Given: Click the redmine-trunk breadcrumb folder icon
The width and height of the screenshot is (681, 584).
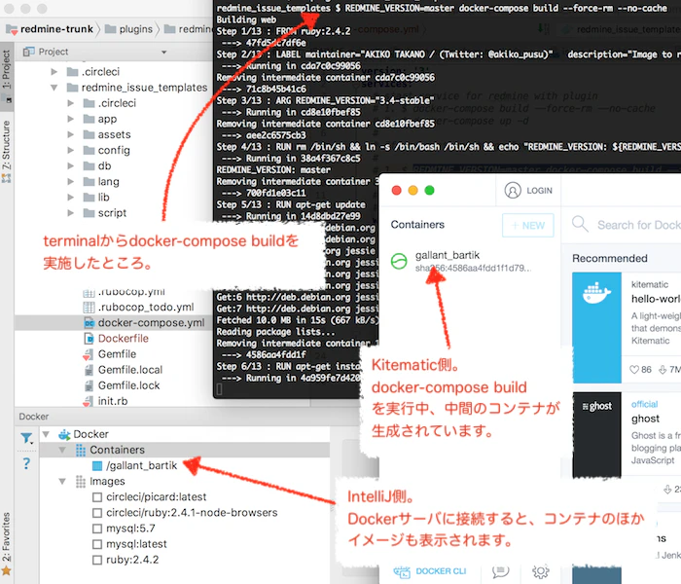Looking at the screenshot, I should click(12, 29).
